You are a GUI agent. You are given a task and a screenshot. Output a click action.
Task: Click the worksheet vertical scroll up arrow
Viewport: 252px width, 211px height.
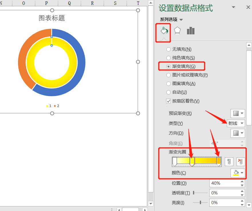(x=151, y=3)
